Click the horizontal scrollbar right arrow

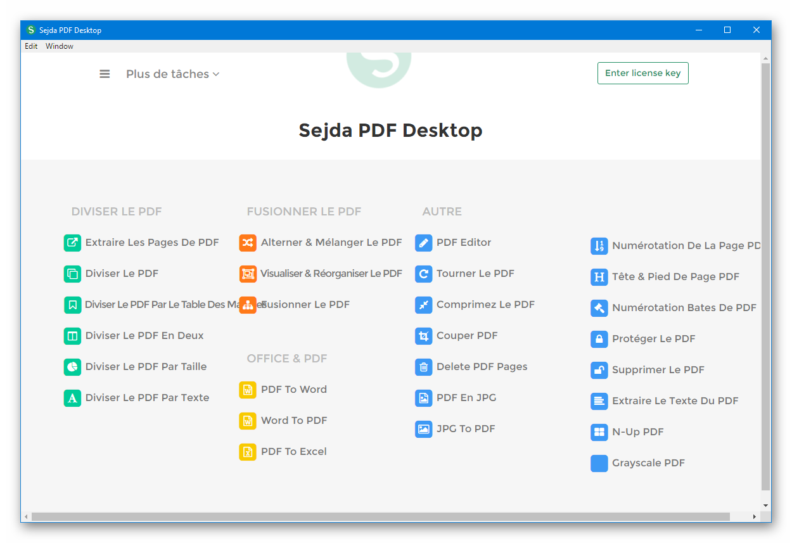[754, 517]
